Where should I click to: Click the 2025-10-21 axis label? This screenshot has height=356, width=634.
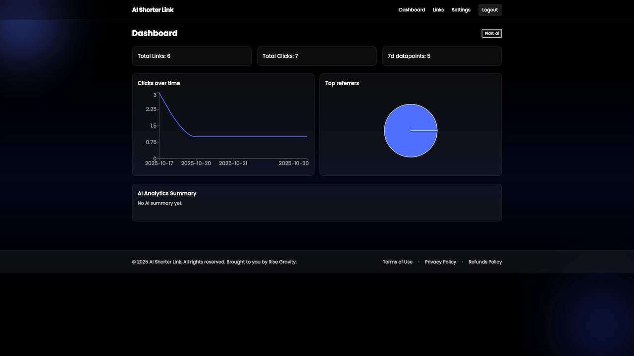point(233,163)
